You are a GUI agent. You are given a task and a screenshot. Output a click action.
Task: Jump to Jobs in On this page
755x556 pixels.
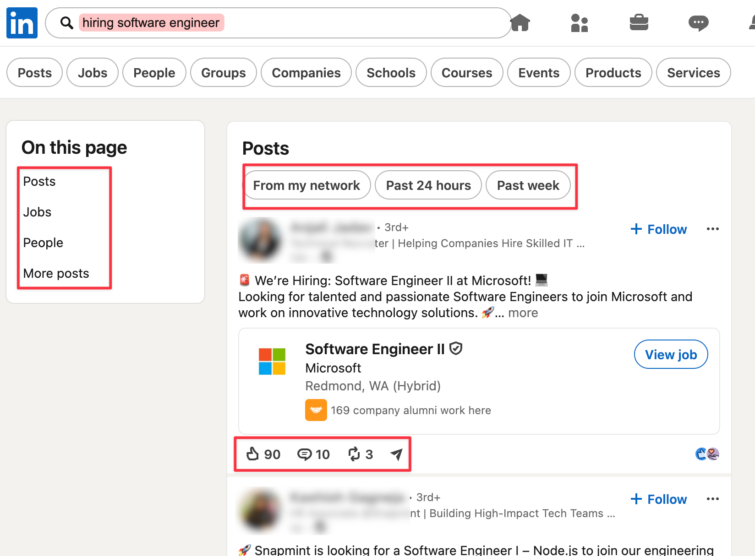pyautogui.click(x=37, y=212)
